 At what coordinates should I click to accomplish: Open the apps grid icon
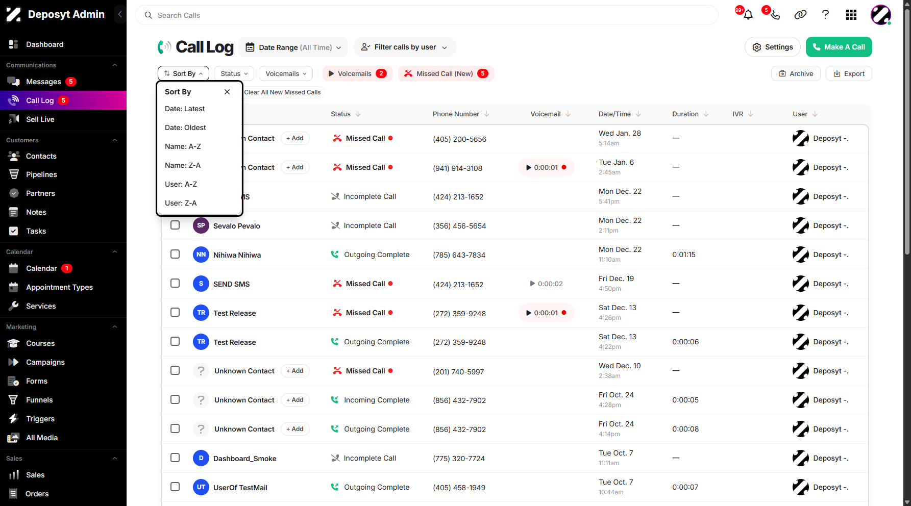coord(851,15)
